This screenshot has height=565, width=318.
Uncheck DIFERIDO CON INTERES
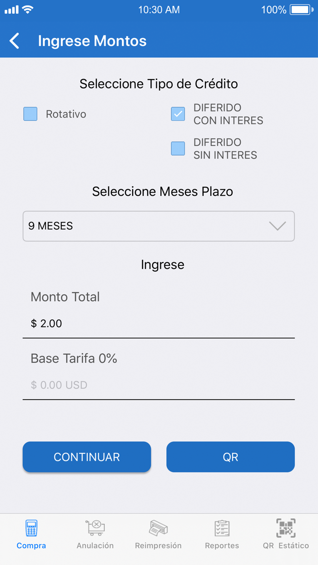(x=177, y=114)
